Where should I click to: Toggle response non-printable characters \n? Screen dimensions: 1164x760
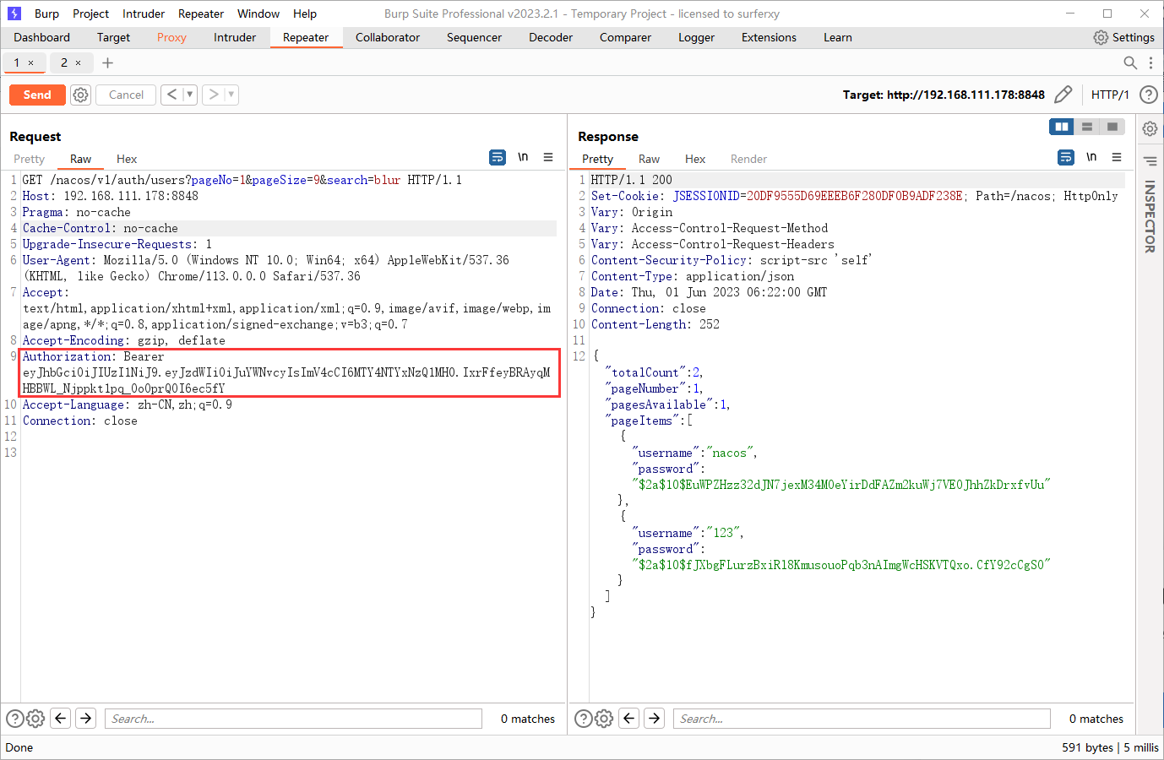coord(1091,157)
